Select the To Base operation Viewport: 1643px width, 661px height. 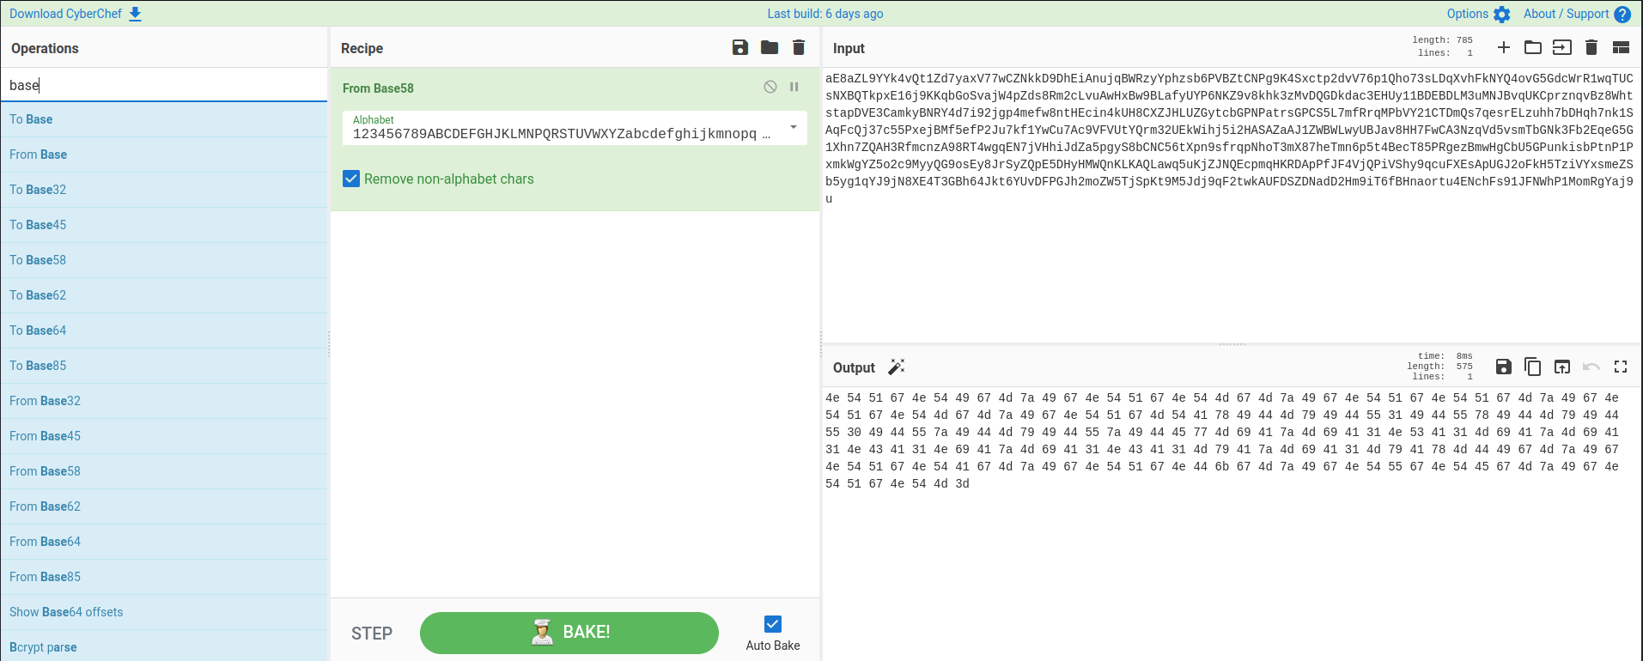point(163,119)
